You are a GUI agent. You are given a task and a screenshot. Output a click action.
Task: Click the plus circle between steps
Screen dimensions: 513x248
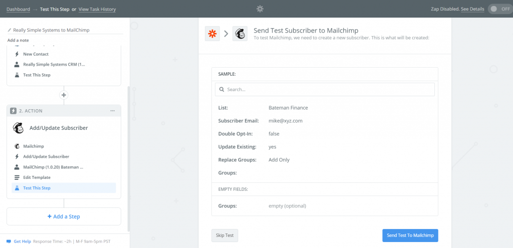point(64,95)
